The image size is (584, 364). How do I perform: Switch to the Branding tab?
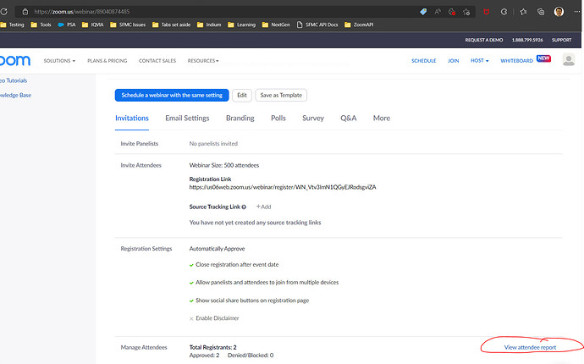coord(240,119)
